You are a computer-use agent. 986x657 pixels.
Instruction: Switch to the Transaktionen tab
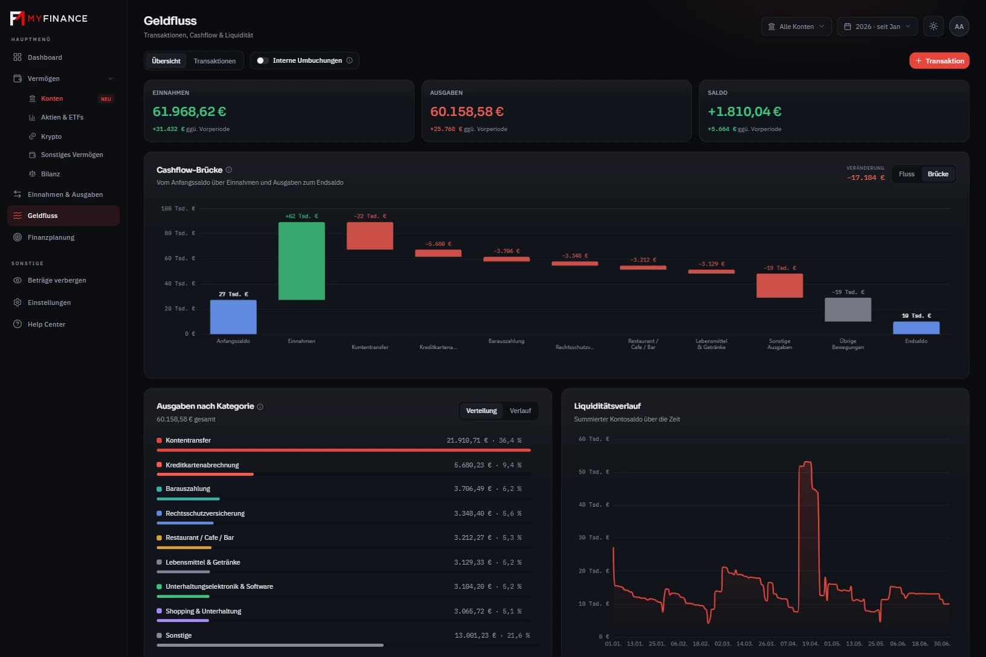[x=214, y=61]
